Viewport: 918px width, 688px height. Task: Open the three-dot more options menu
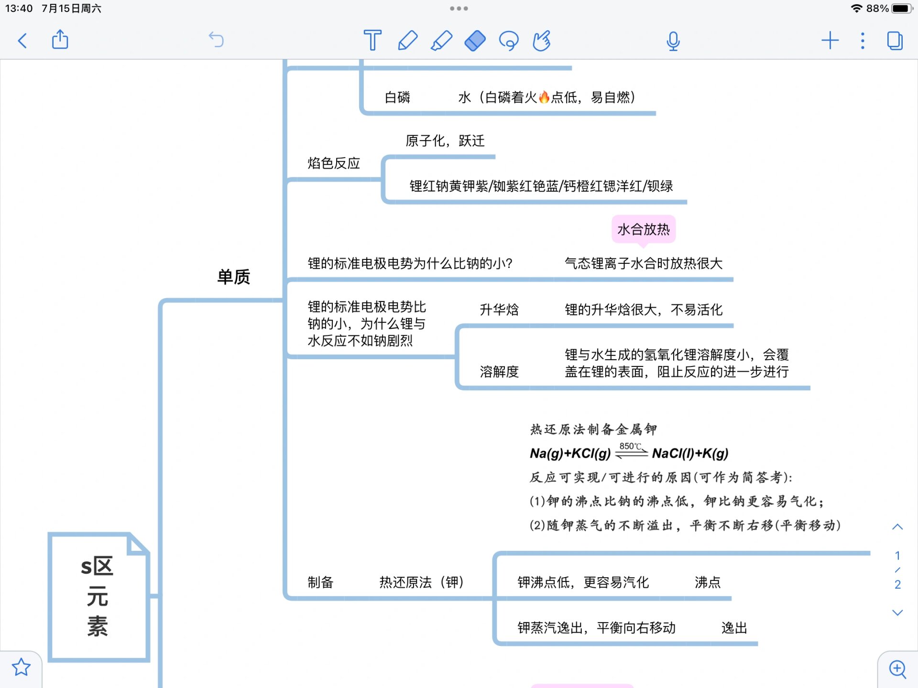pos(863,41)
